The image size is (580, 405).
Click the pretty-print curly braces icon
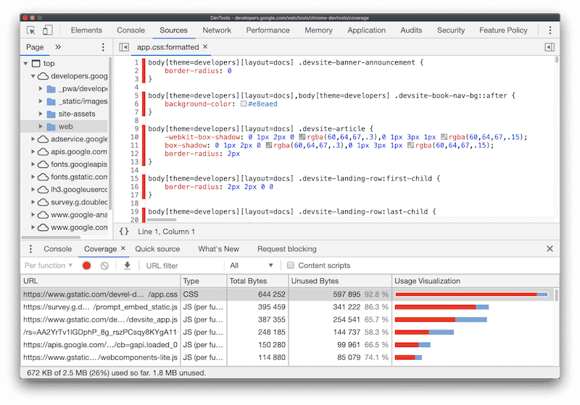click(124, 232)
